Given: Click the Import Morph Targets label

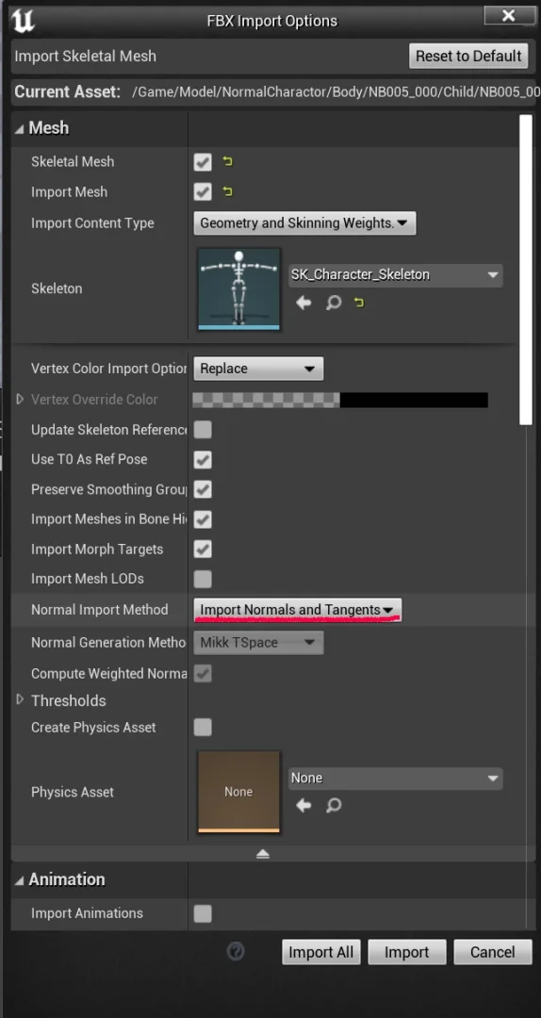Looking at the screenshot, I should [97, 550].
